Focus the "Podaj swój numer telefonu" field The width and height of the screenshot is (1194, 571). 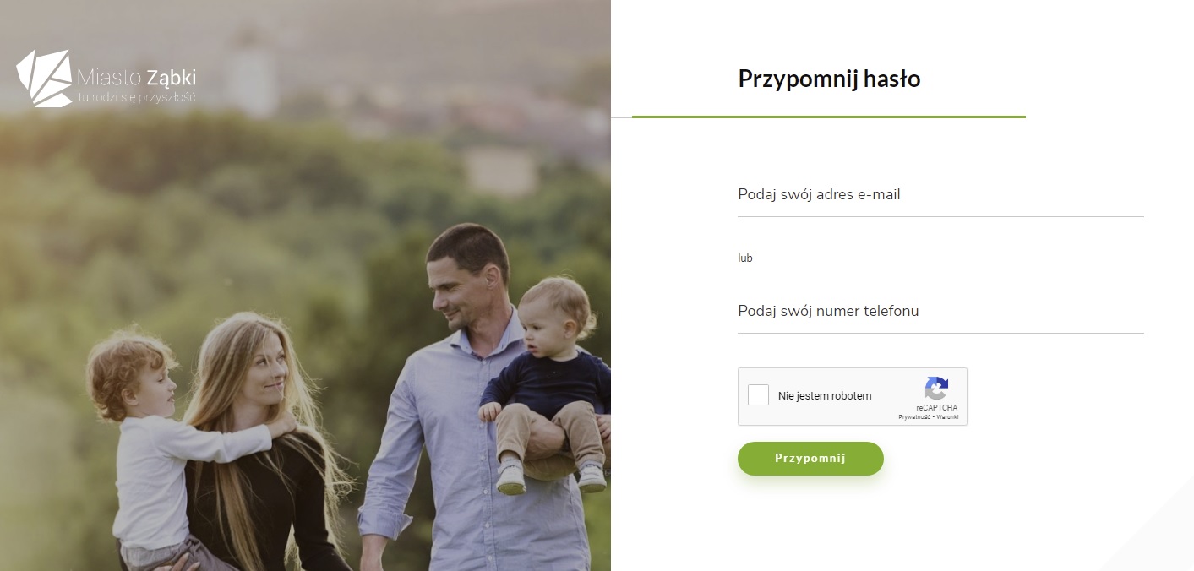[940, 312]
